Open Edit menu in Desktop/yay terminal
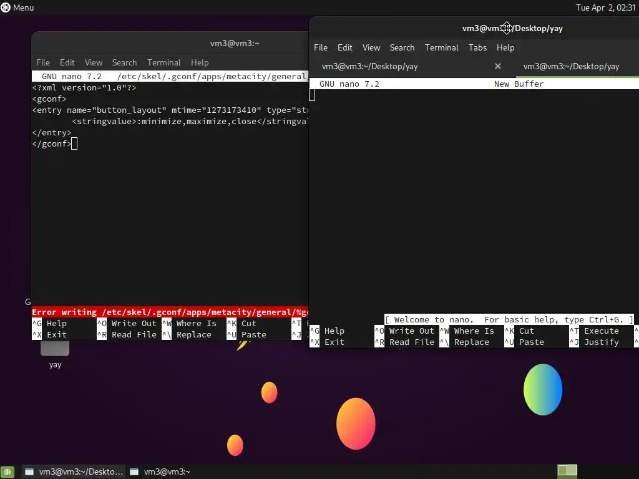The width and height of the screenshot is (639, 479). tap(344, 47)
